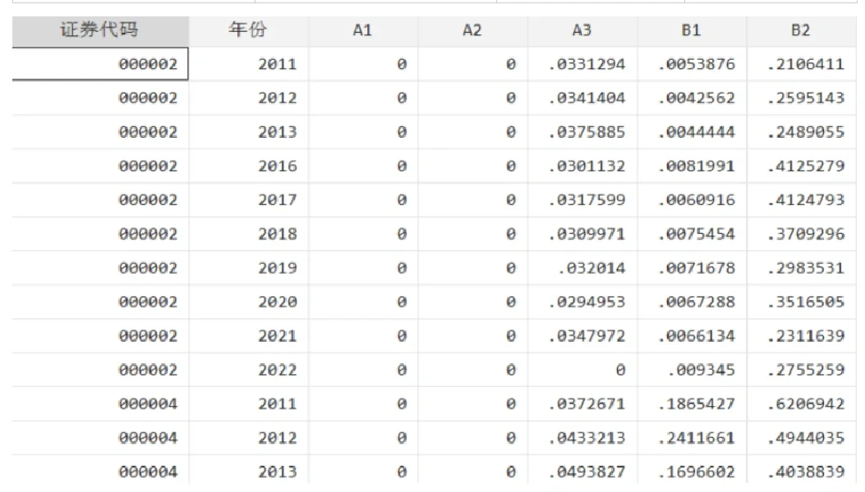This screenshot has height=492, width=865.
Task: Select 证券代码 cell 000004 in the 2011 row
Action: [x=100, y=403]
